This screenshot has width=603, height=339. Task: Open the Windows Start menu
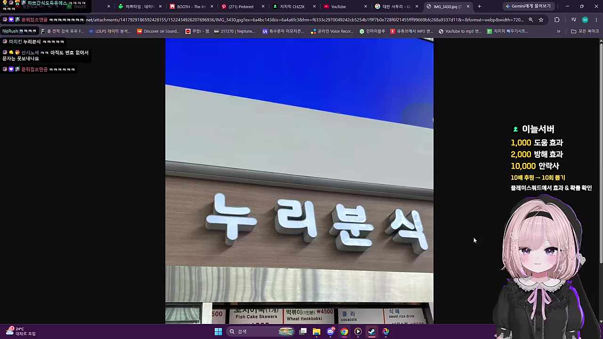point(218,331)
